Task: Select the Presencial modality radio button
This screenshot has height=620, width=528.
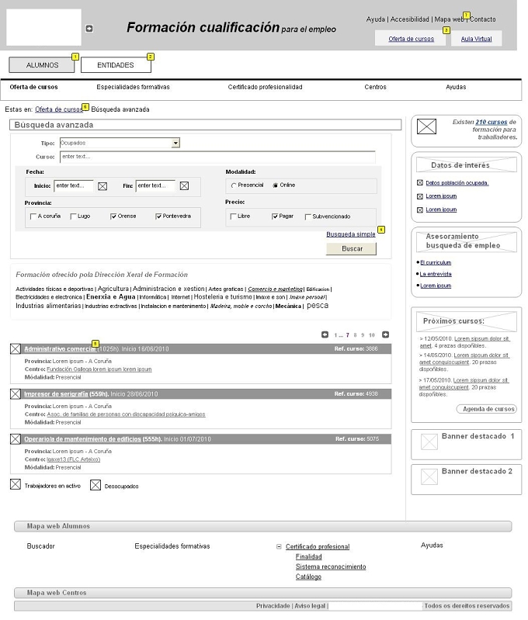Action: 234,185
